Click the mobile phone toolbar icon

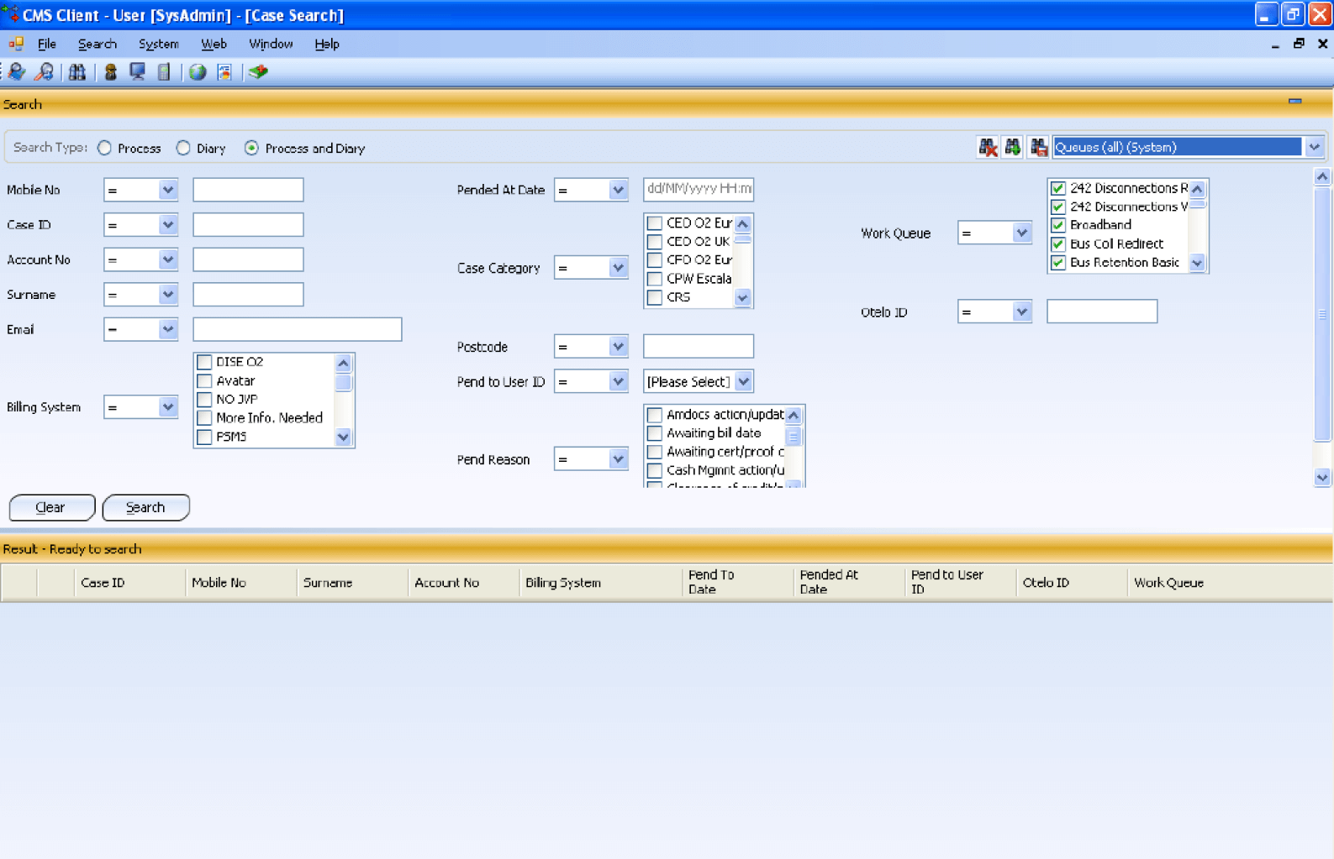tap(164, 72)
